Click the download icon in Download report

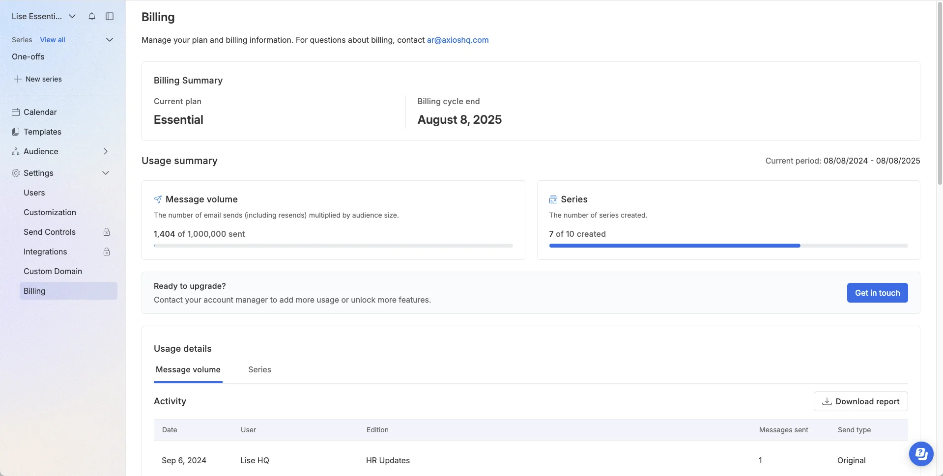coord(827,401)
